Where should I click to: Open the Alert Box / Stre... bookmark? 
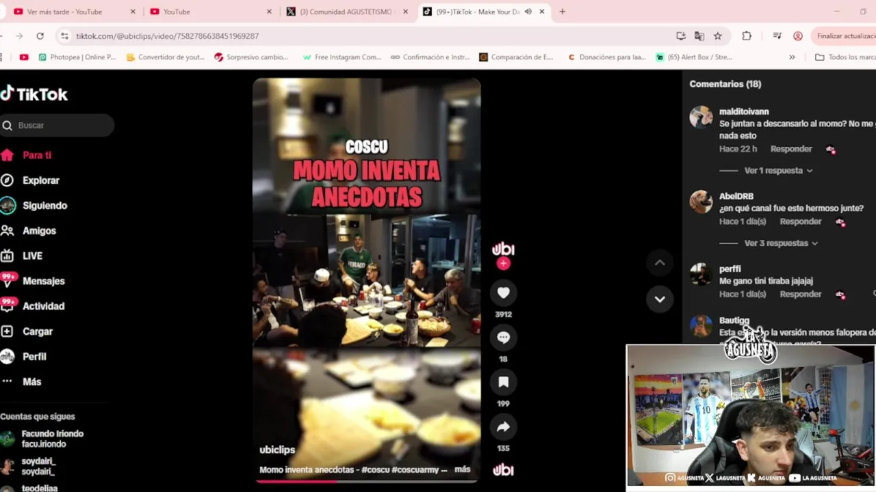click(694, 57)
